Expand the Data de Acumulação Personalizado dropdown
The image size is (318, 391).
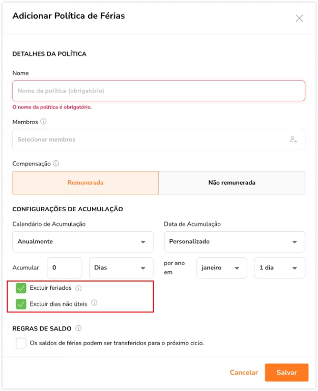[235, 242]
